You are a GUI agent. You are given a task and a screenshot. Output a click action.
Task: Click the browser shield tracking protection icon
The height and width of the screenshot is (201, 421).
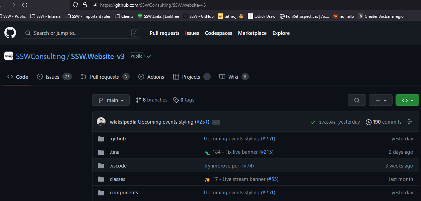pos(75,5)
